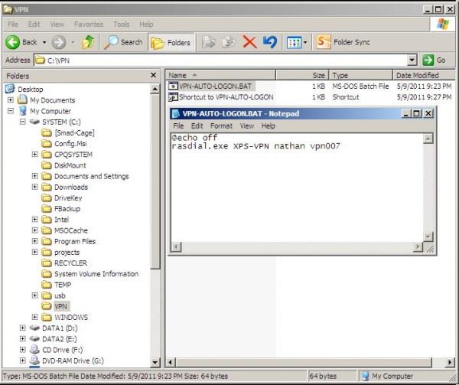Image resolution: width=459 pixels, height=385 pixels.
Task: Expand WINDOWS folder node
Action: 35,317
